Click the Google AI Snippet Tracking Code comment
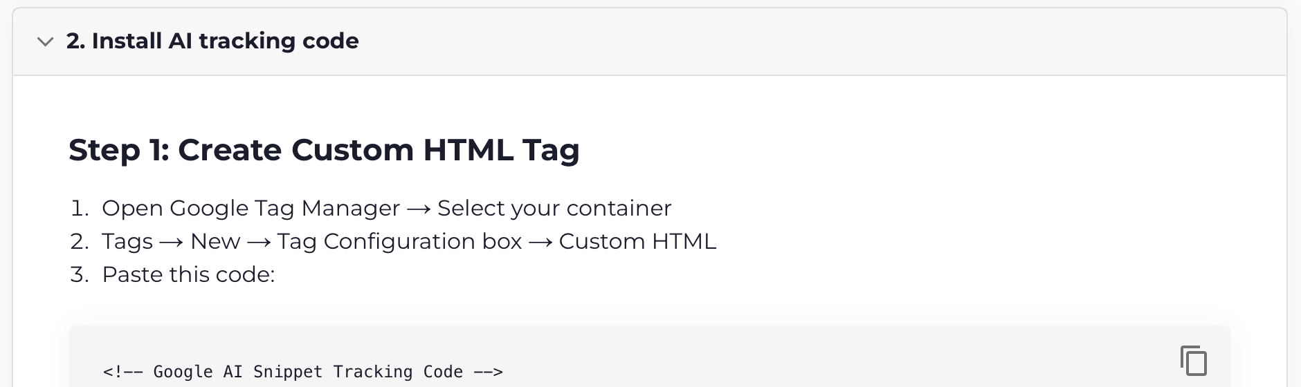This screenshot has height=387, width=1301. point(302,372)
